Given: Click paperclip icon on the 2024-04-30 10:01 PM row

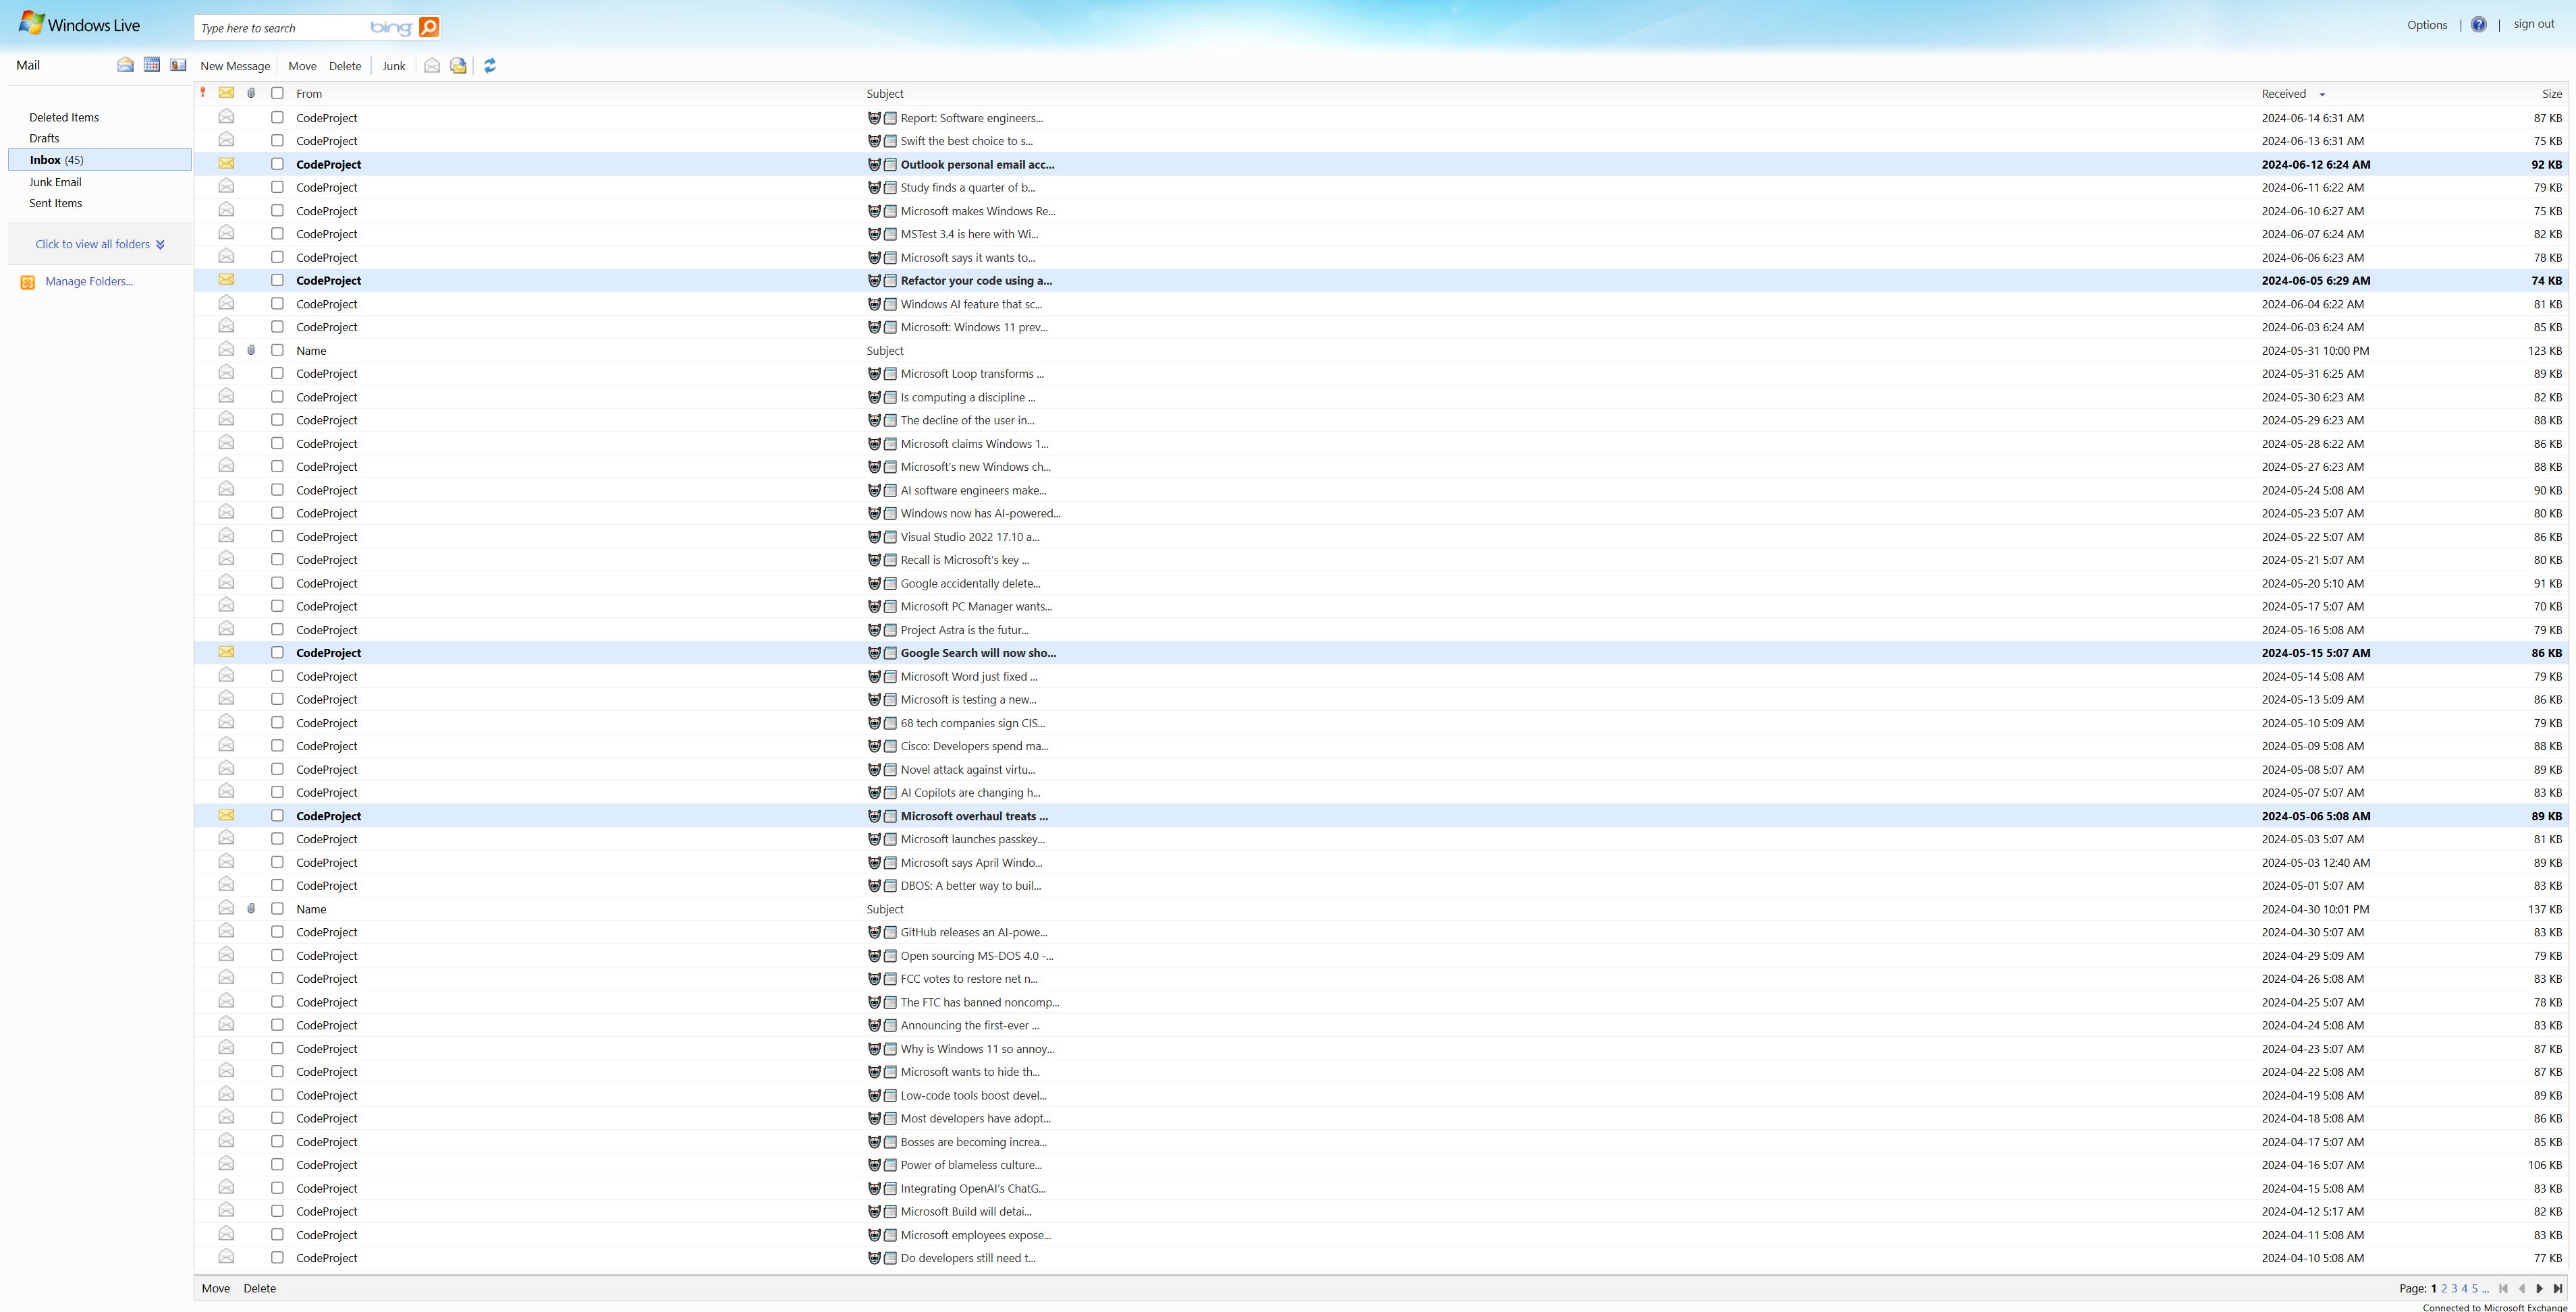Looking at the screenshot, I should point(251,909).
